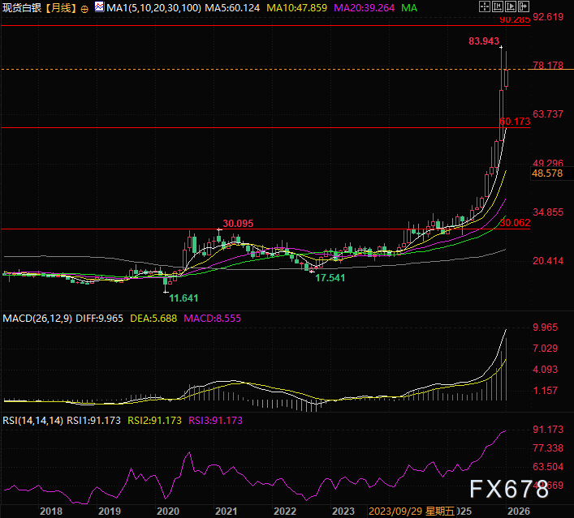Click the white arrow marker at 83.943 peak
The width and height of the screenshot is (574, 518).
tap(502, 48)
